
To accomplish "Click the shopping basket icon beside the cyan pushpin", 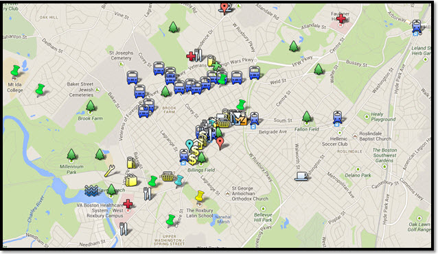I will point(168,177).
